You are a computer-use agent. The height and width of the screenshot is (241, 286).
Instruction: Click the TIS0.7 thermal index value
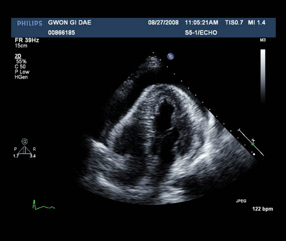click(x=234, y=23)
